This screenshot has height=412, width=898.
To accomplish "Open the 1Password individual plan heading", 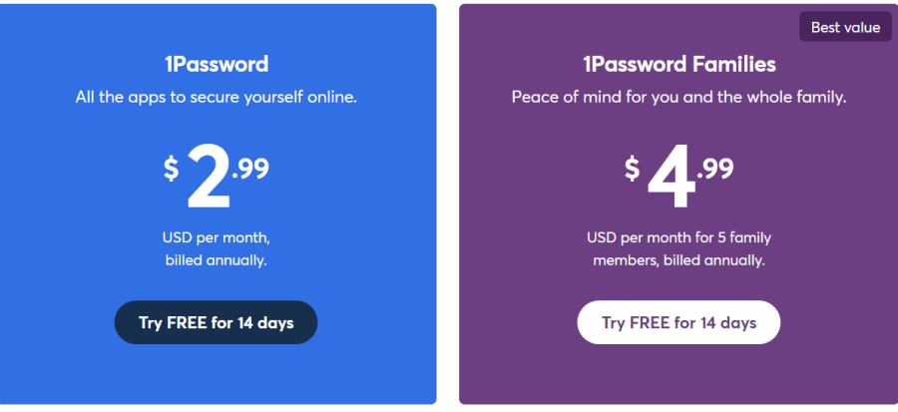I will tap(217, 64).
